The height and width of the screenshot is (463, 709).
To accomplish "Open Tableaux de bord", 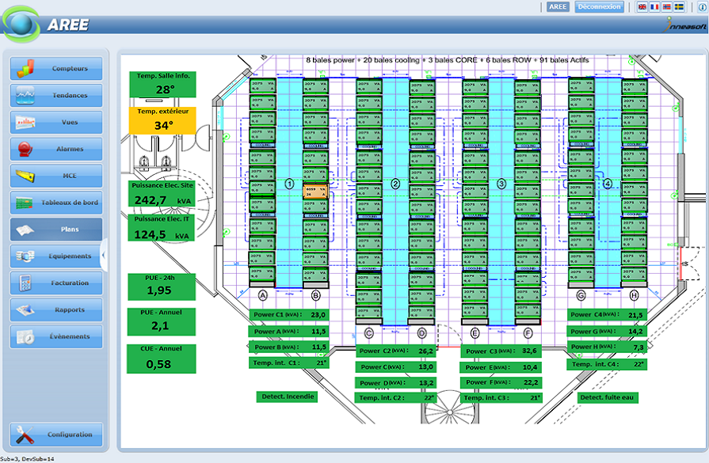I will (56, 203).
